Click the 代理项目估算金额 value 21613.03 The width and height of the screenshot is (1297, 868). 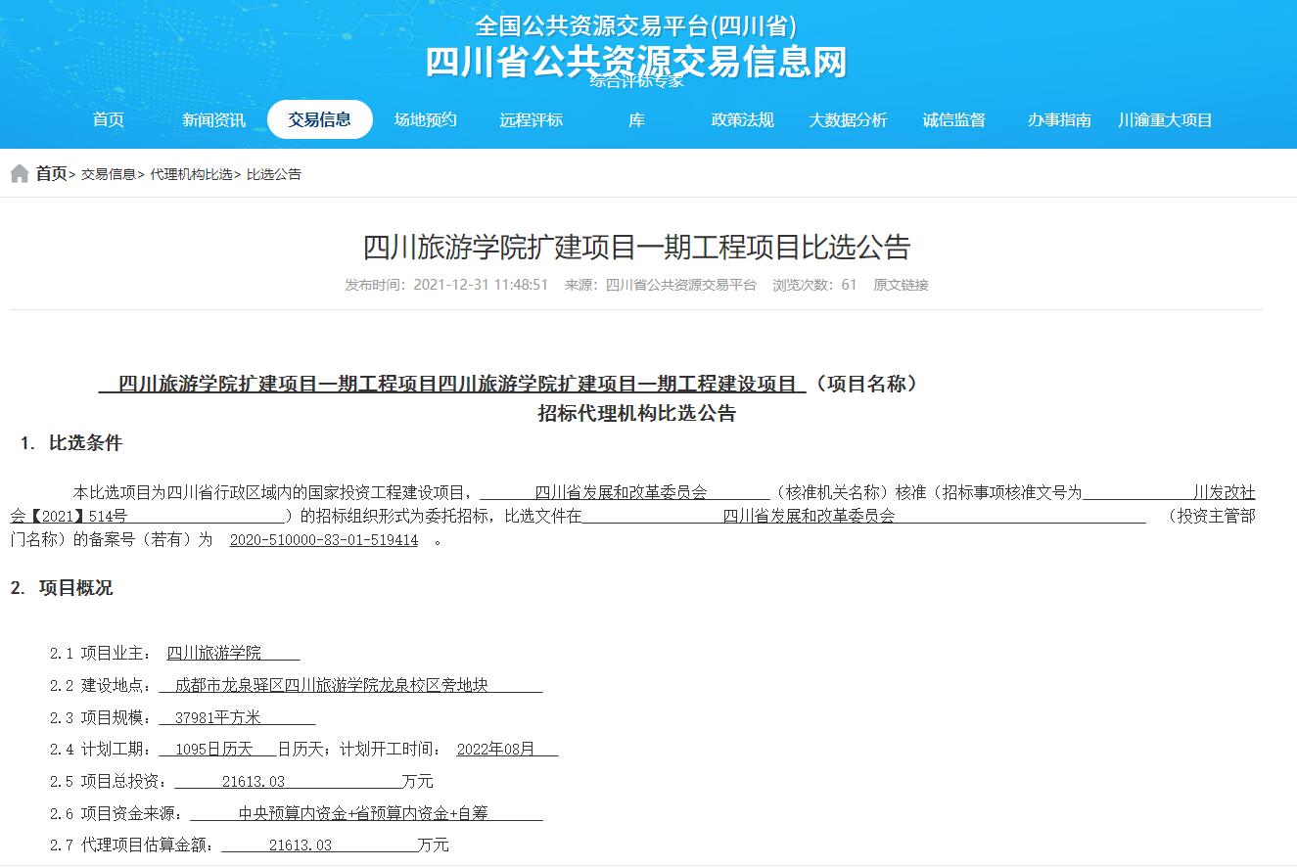click(301, 845)
